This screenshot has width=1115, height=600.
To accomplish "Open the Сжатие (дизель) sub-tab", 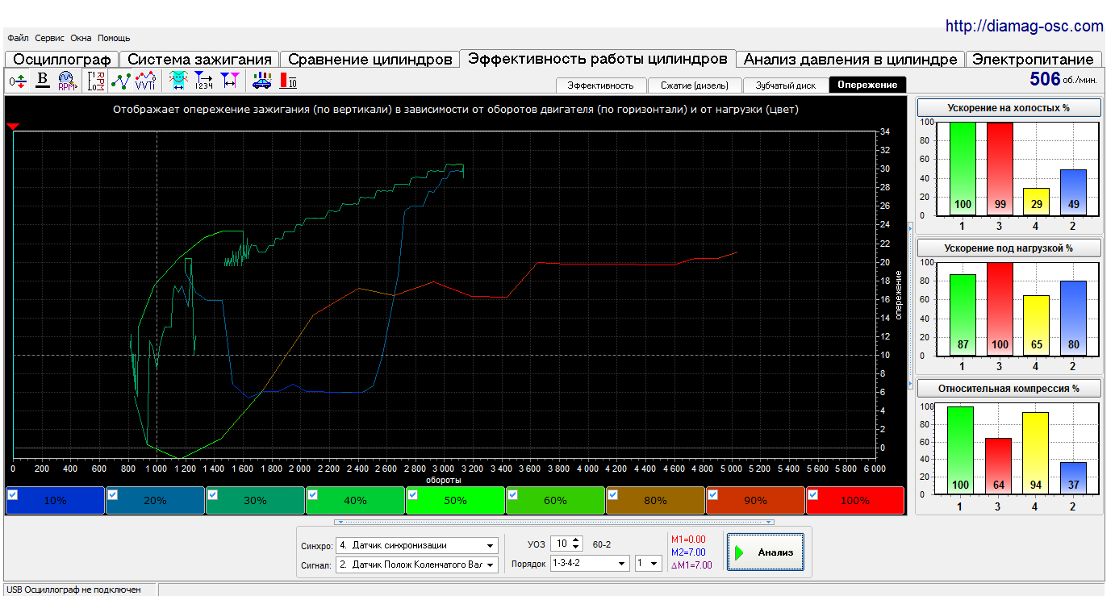I will point(694,85).
